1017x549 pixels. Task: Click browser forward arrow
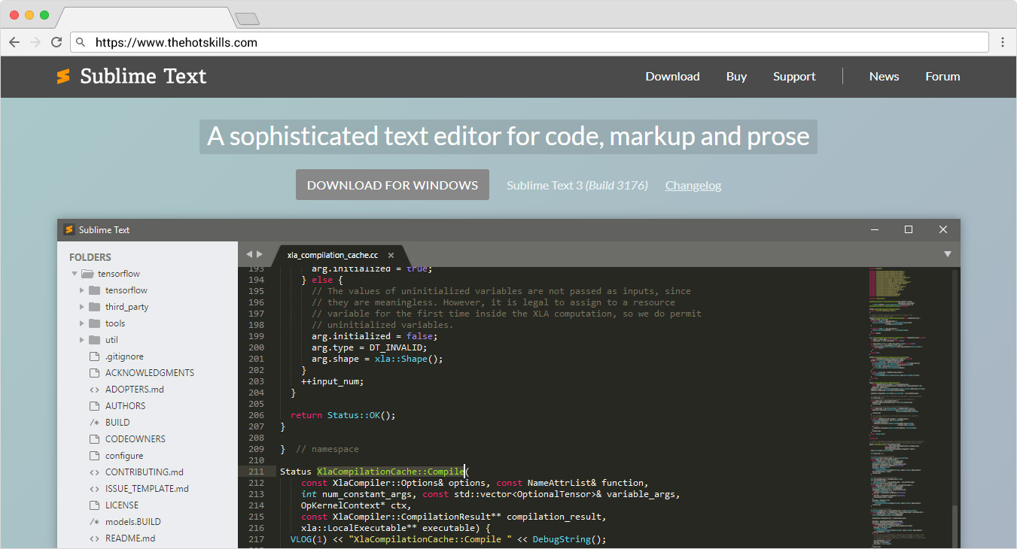tap(35, 42)
